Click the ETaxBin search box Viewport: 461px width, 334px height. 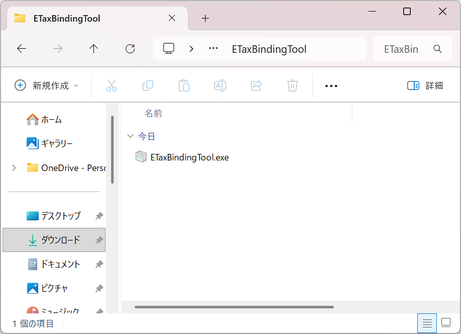pyautogui.click(x=407, y=49)
